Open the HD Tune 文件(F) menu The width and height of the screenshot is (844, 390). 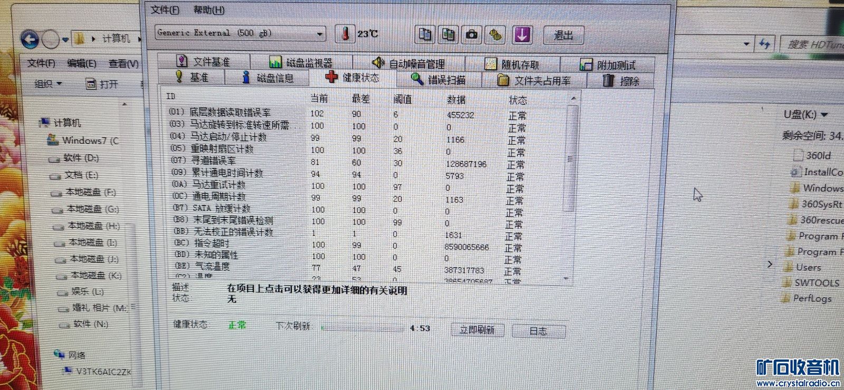[165, 10]
